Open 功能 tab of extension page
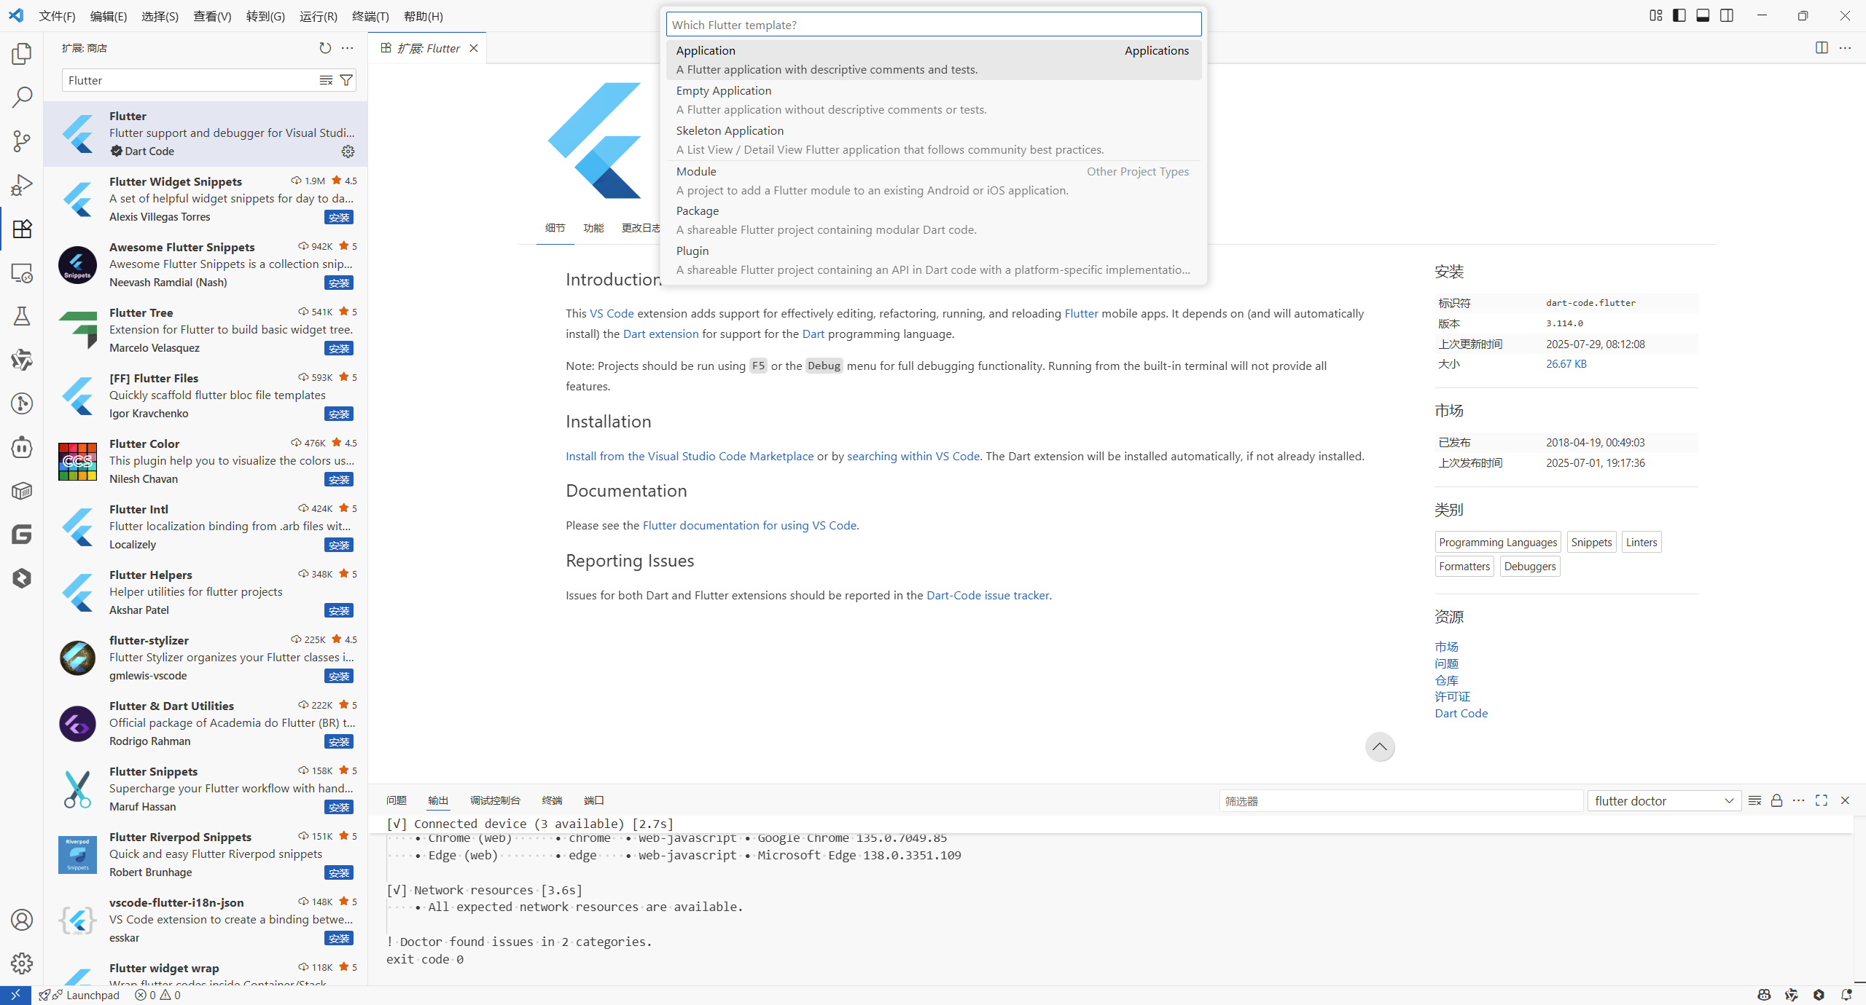 coord(593,228)
